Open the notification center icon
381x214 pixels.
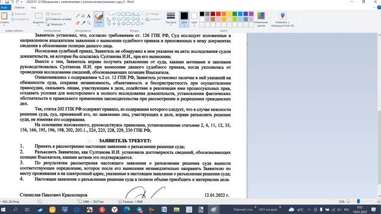tap(374, 209)
